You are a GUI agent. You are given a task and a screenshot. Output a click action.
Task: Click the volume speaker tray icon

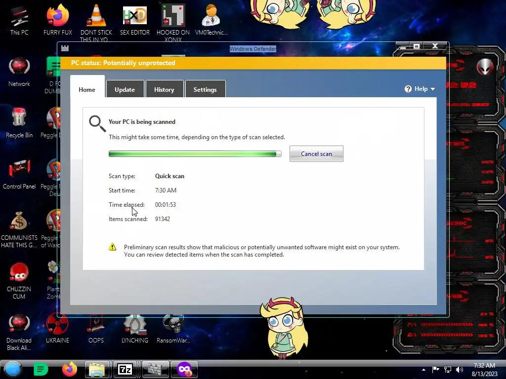pyautogui.click(x=459, y=369)
